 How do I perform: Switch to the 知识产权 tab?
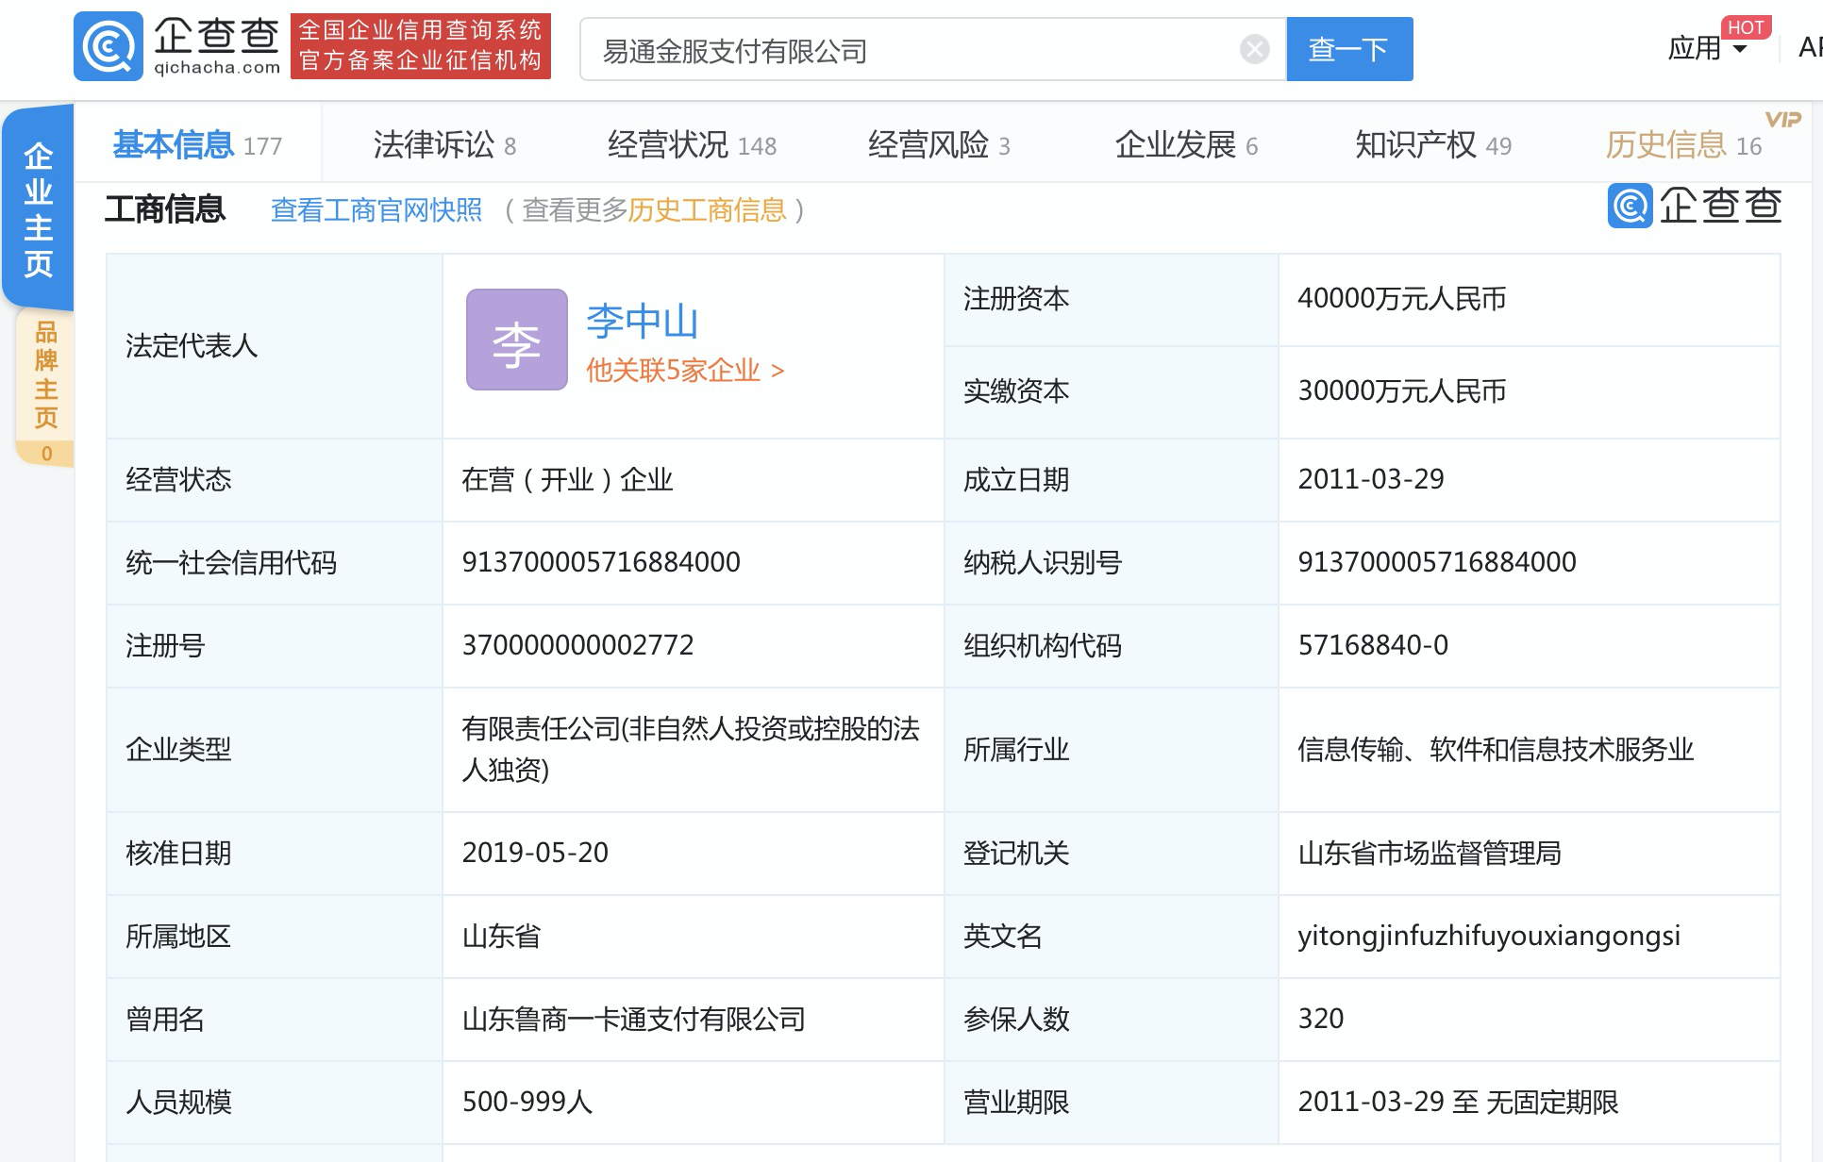[1433, 145]
